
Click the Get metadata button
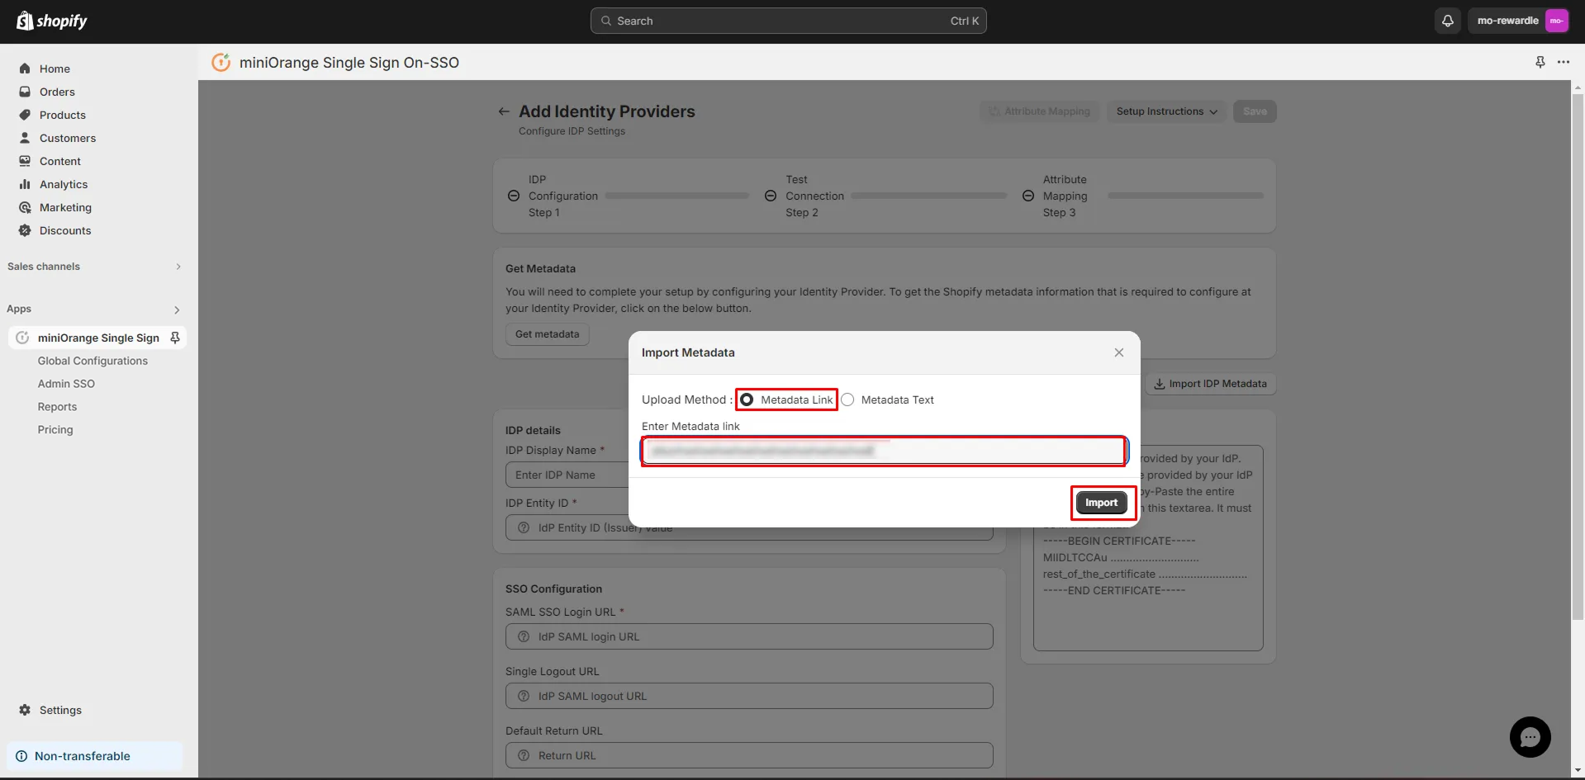point(546,334)
